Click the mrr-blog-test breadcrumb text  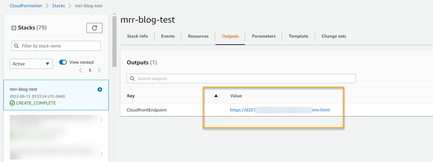tap(88, 6)
